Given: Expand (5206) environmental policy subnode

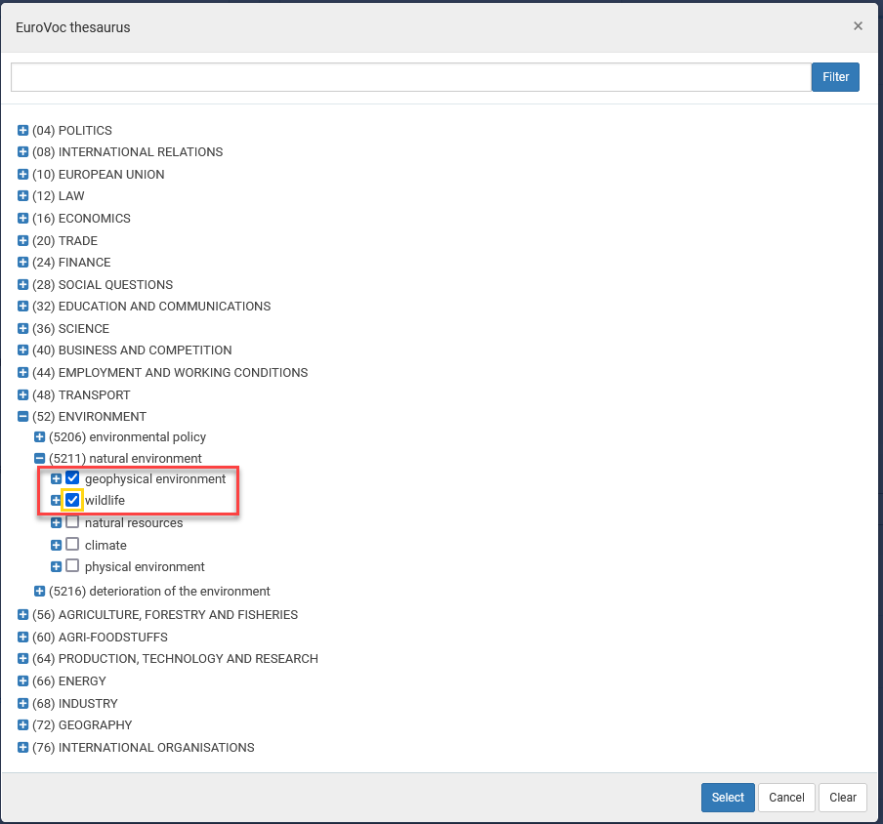Looking at the screenshot, I should coord(39,436).
